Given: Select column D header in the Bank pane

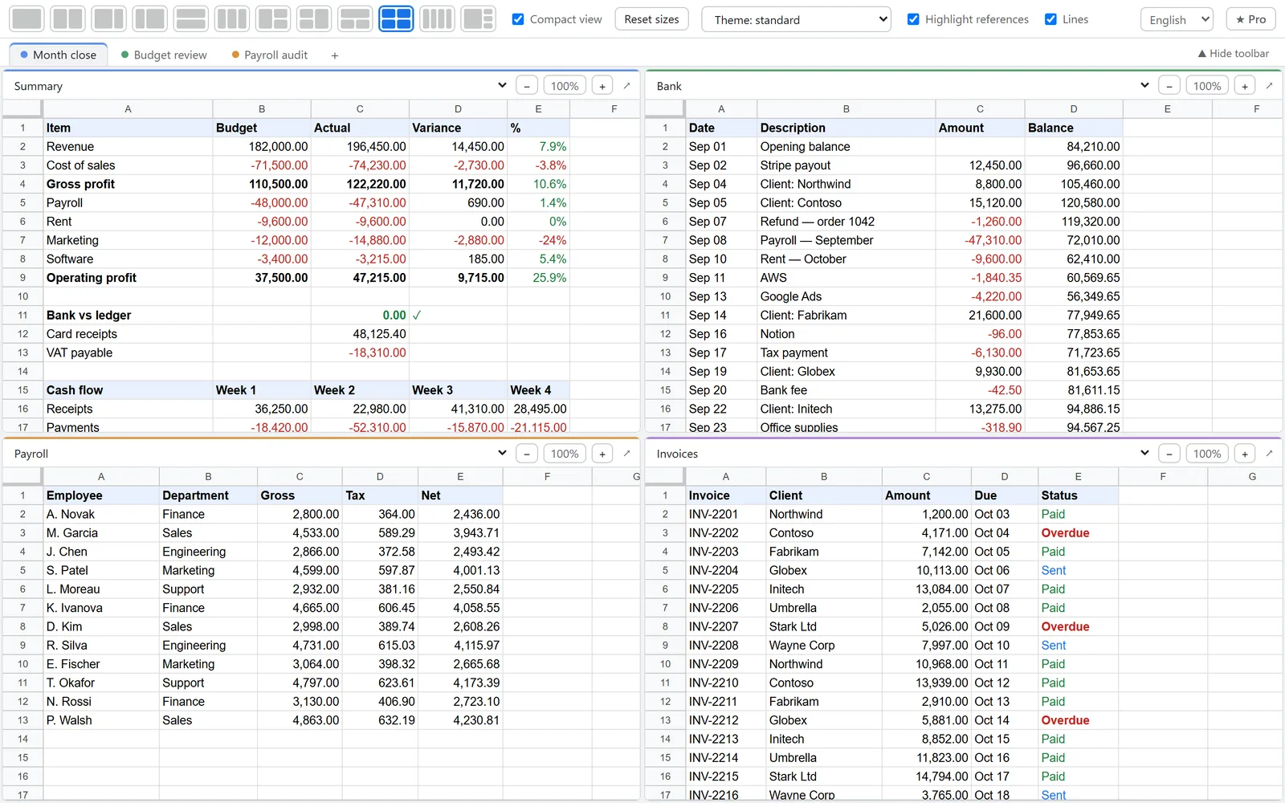Looking at the screenshot, I should coord(1074,108).
